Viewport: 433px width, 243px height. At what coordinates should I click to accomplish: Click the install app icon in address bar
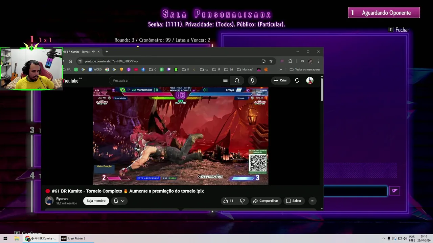pos(264,61)
